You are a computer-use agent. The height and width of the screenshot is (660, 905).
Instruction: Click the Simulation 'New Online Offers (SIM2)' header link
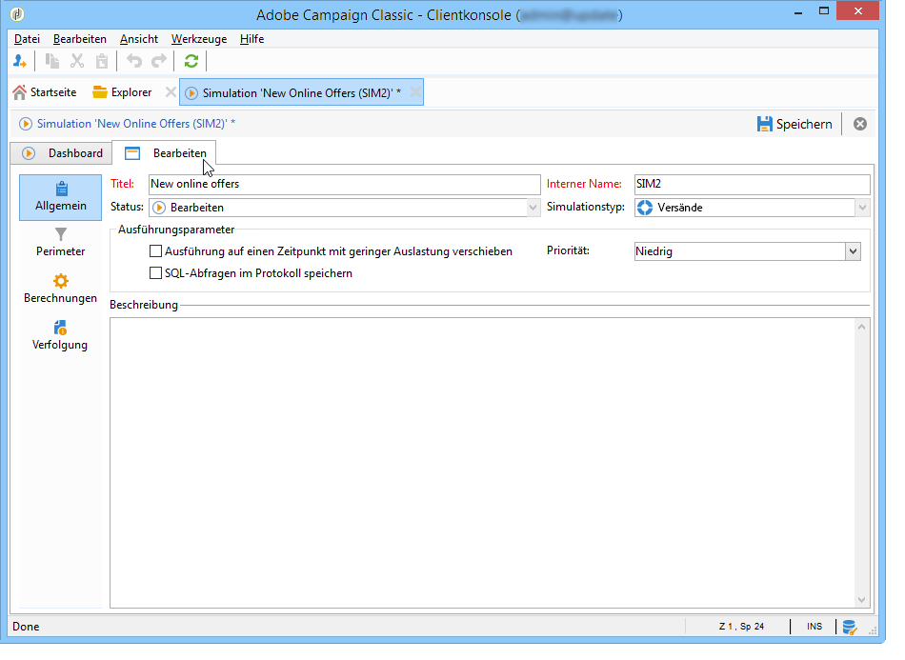coord(135,124)
